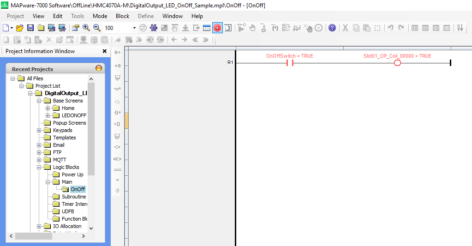472x246 pixels.
Task: Save the project with the floppy disk icon
Action: [30, 28]
